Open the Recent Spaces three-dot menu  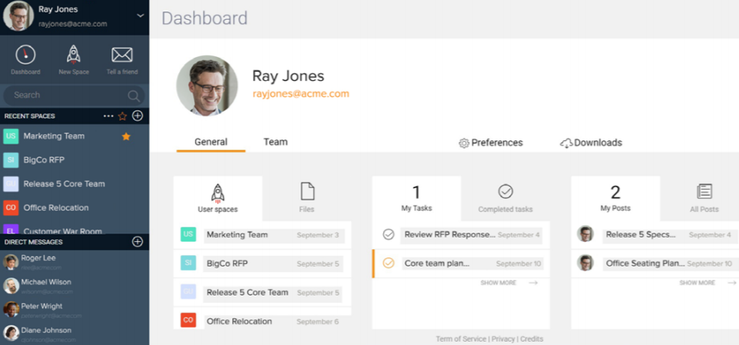point(108,116)
